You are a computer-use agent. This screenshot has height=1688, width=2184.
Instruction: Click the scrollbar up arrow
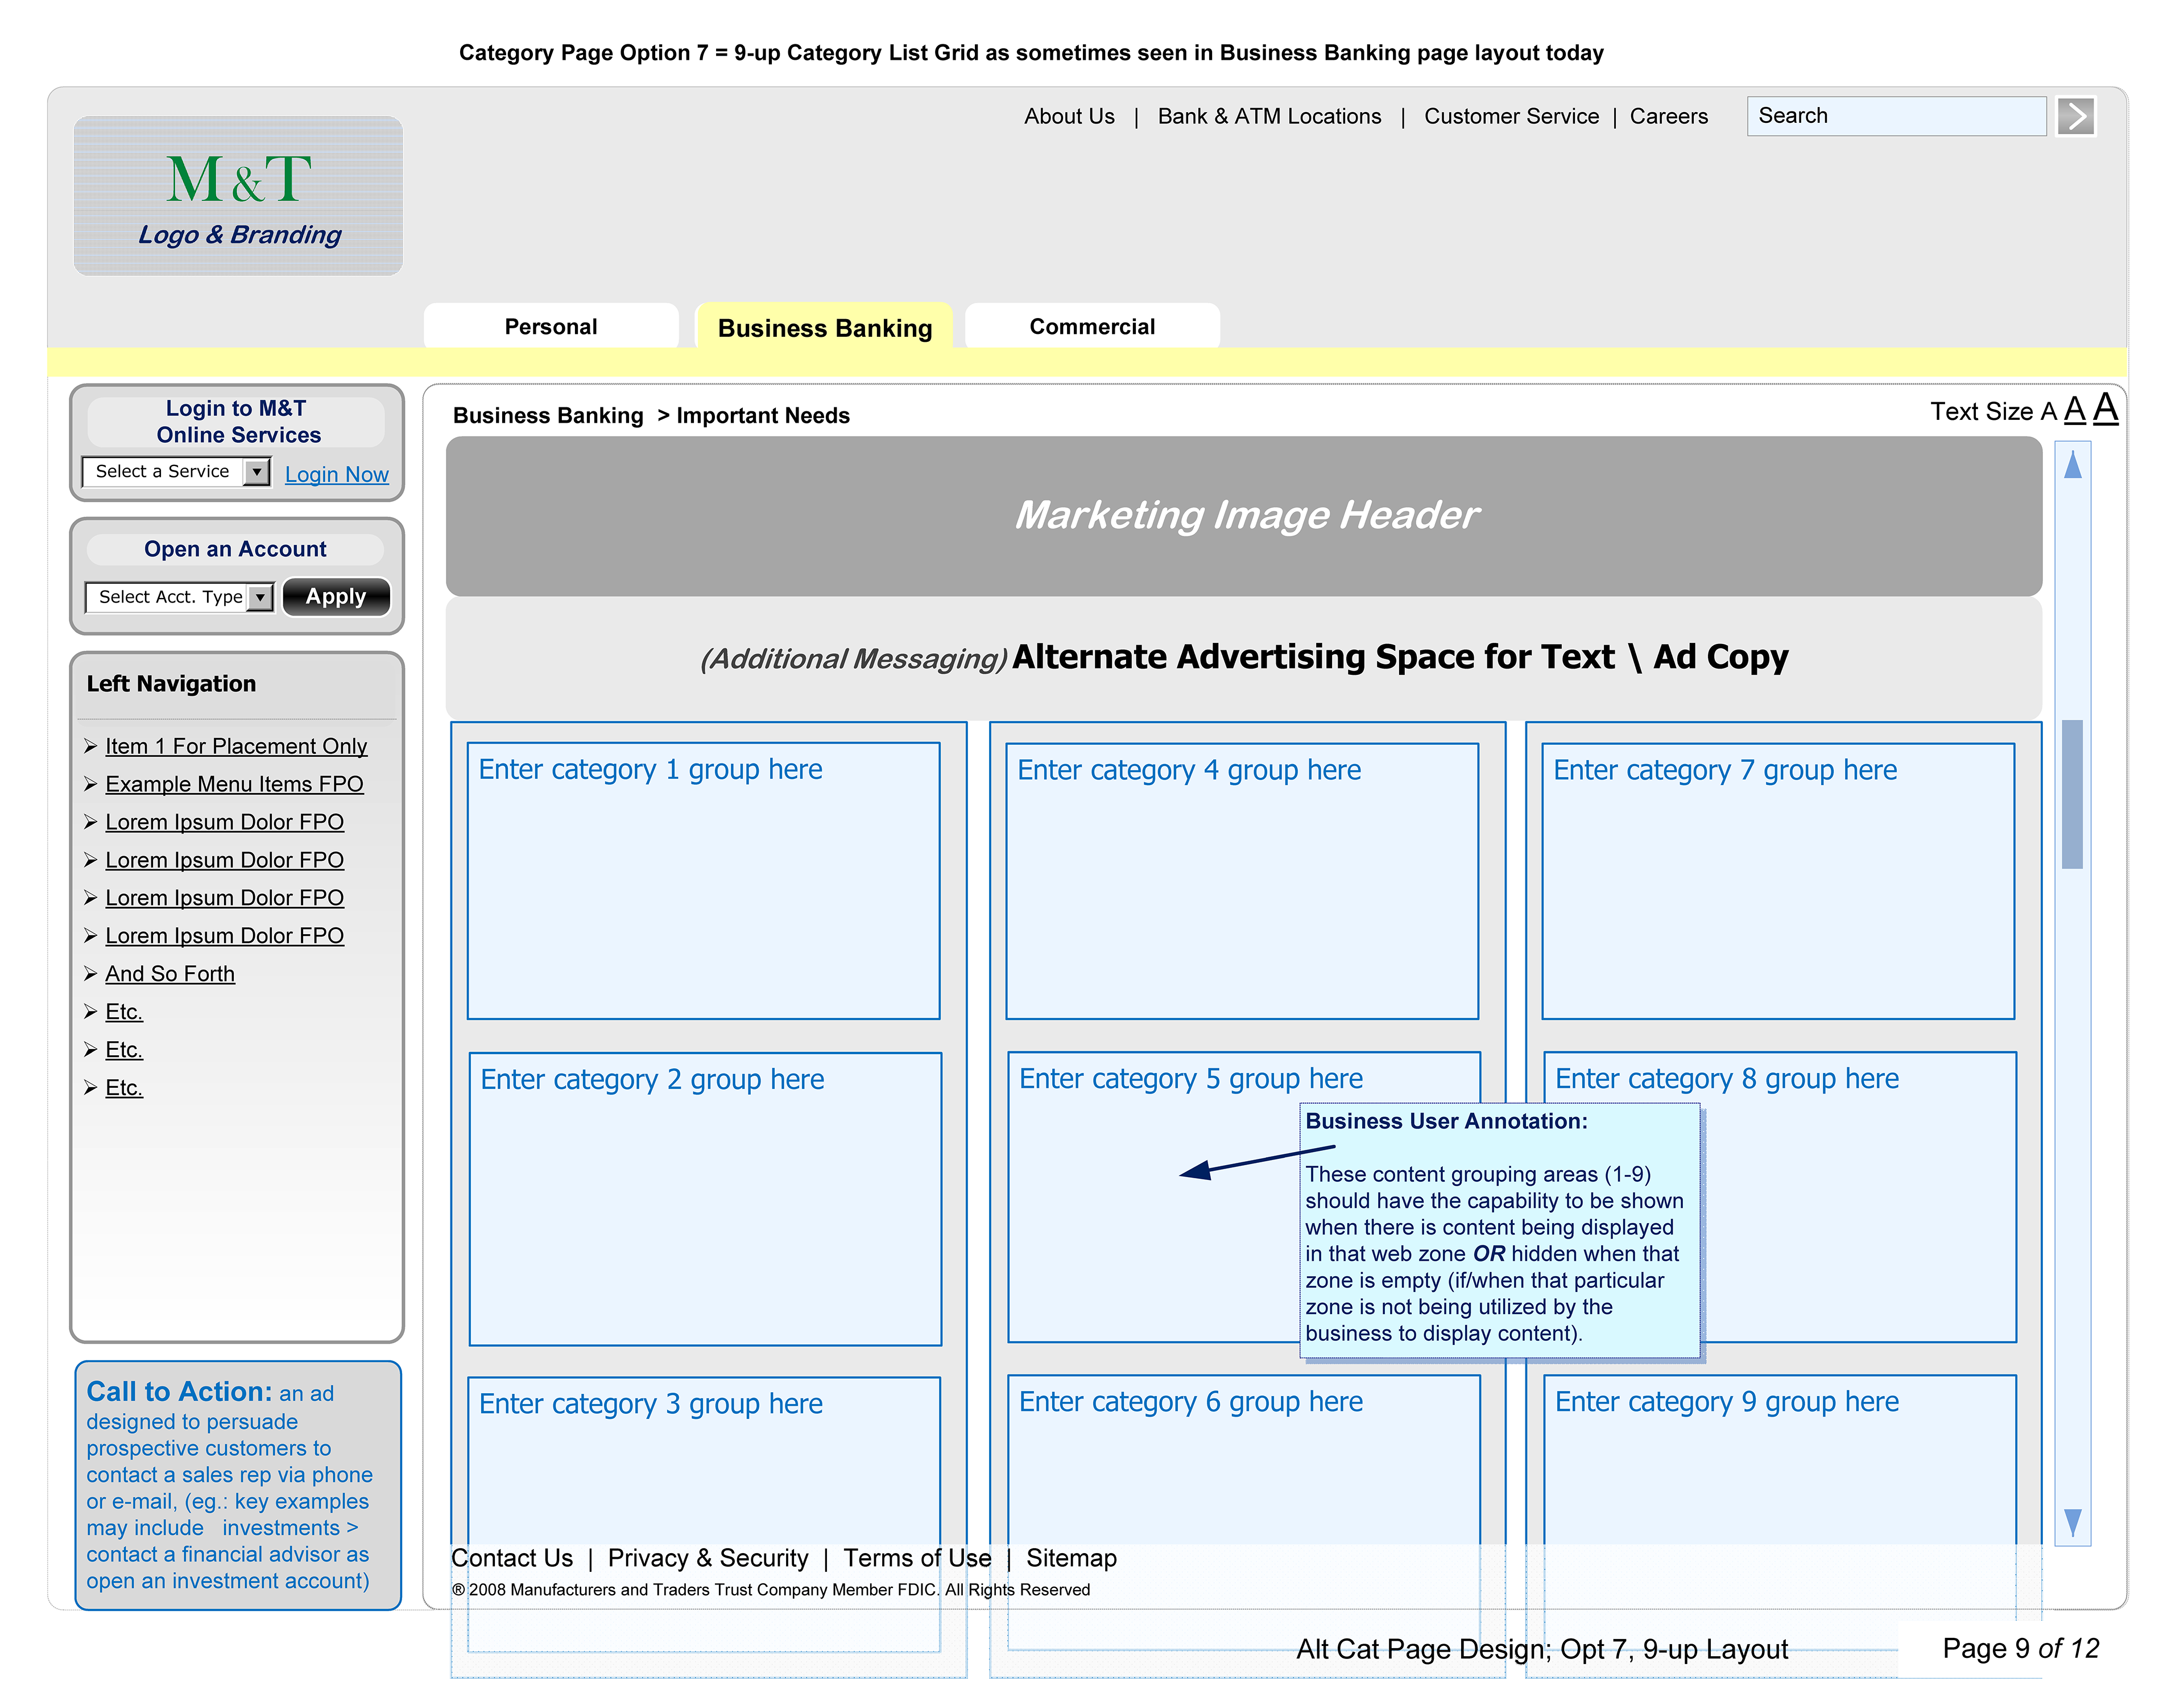[x=2072, y=464]
